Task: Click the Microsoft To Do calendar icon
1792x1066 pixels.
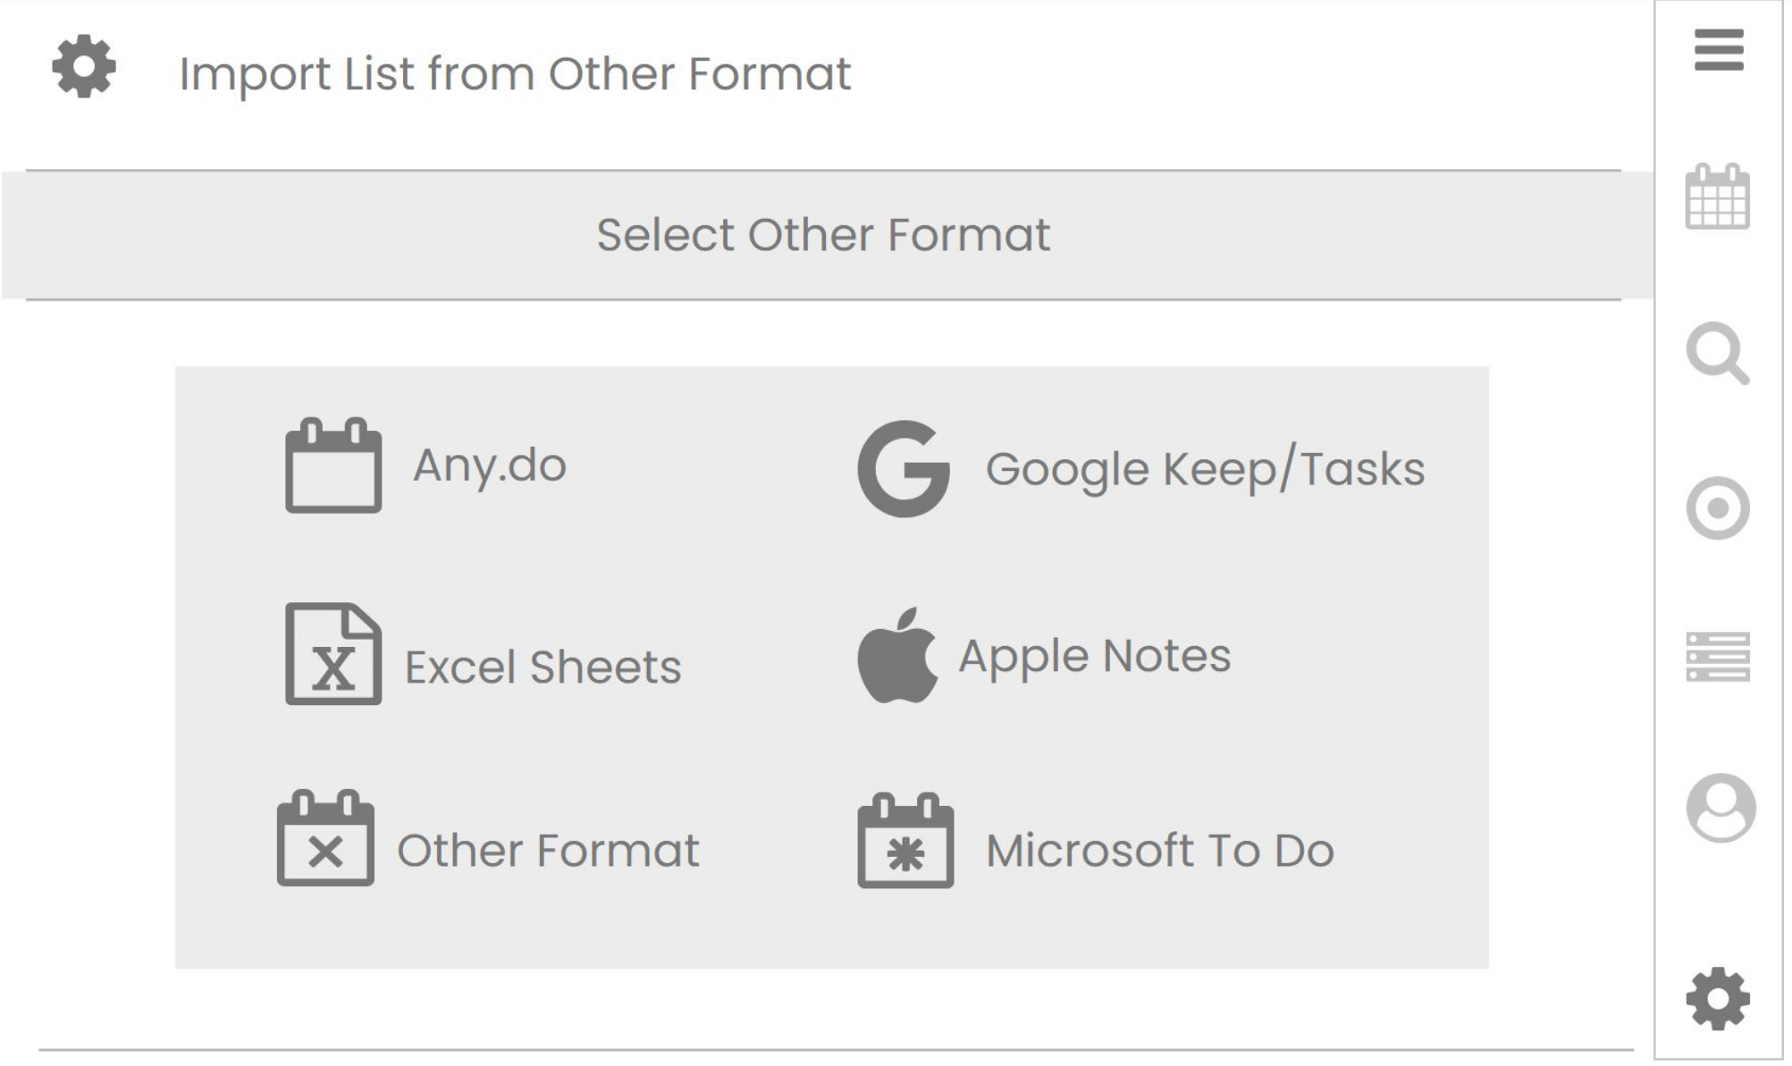Action: tap(905, 840)
